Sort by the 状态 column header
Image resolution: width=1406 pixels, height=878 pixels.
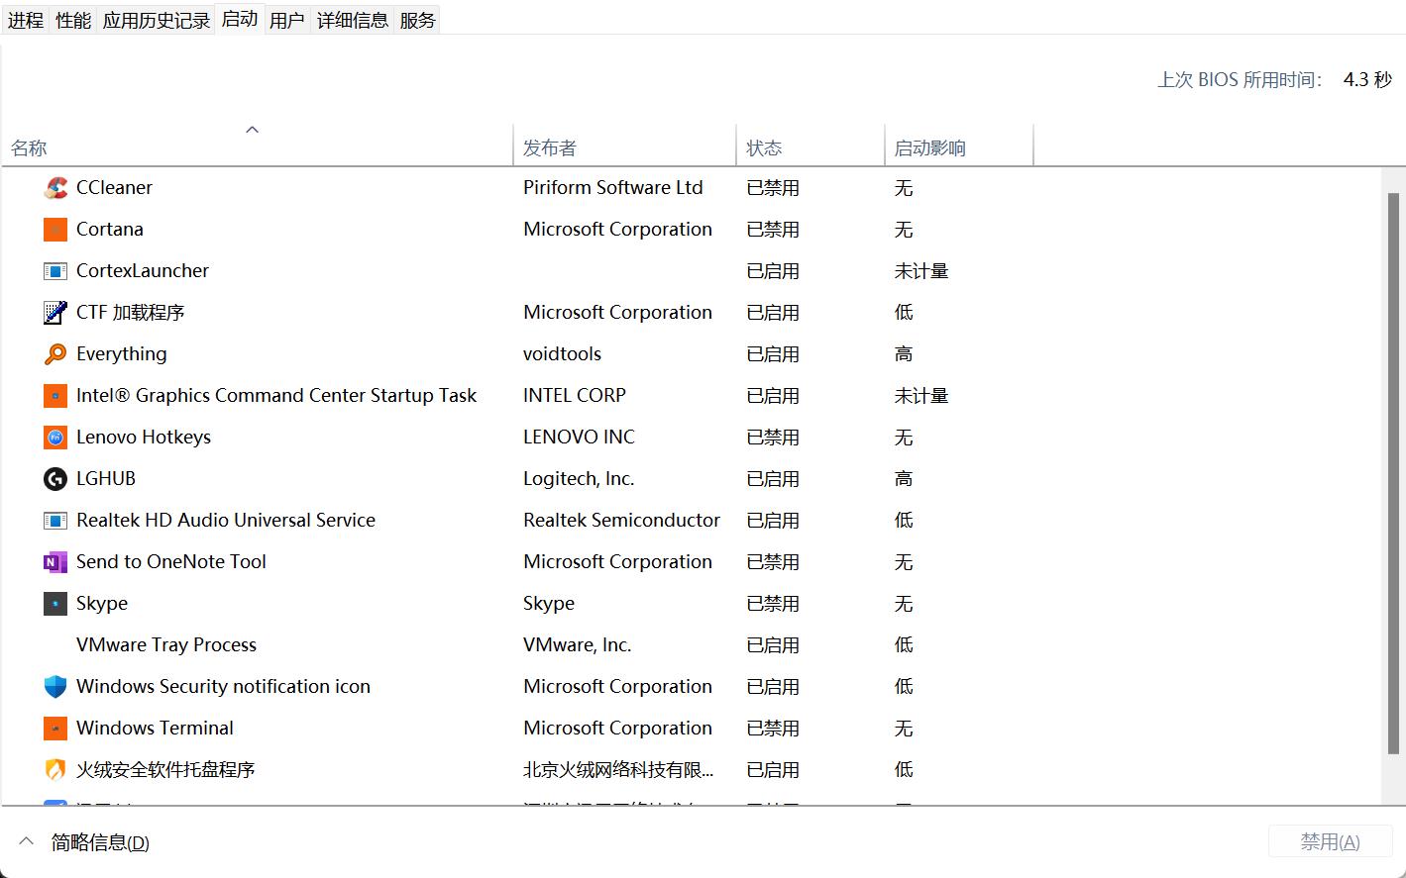pos(811,145)
